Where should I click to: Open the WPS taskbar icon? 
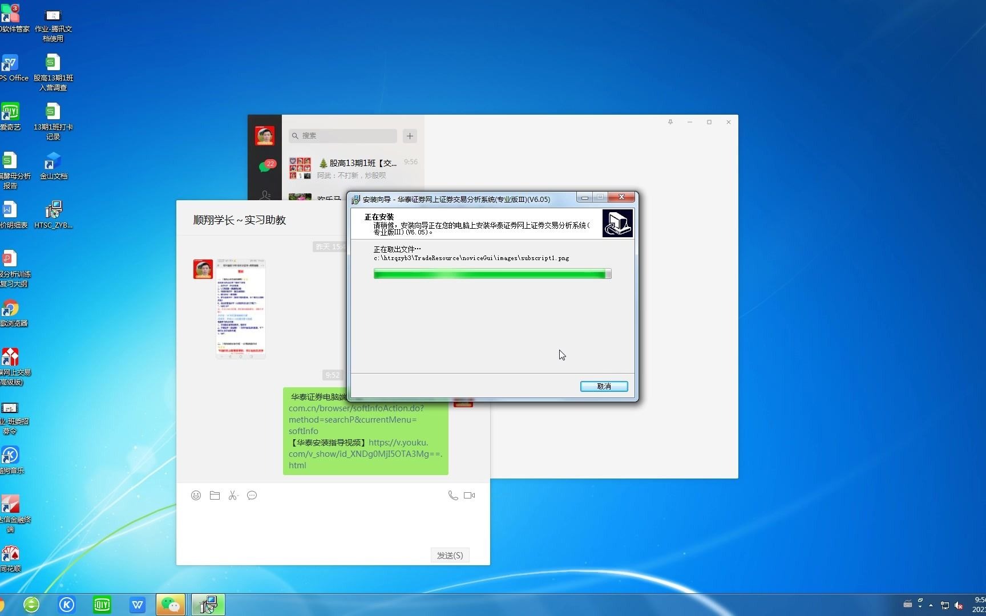(137, 605)
